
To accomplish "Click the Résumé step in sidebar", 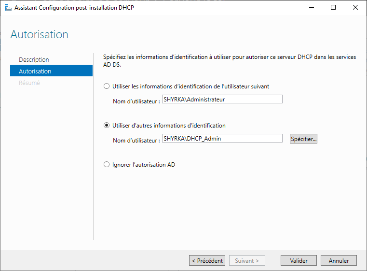I will (29, 83).
